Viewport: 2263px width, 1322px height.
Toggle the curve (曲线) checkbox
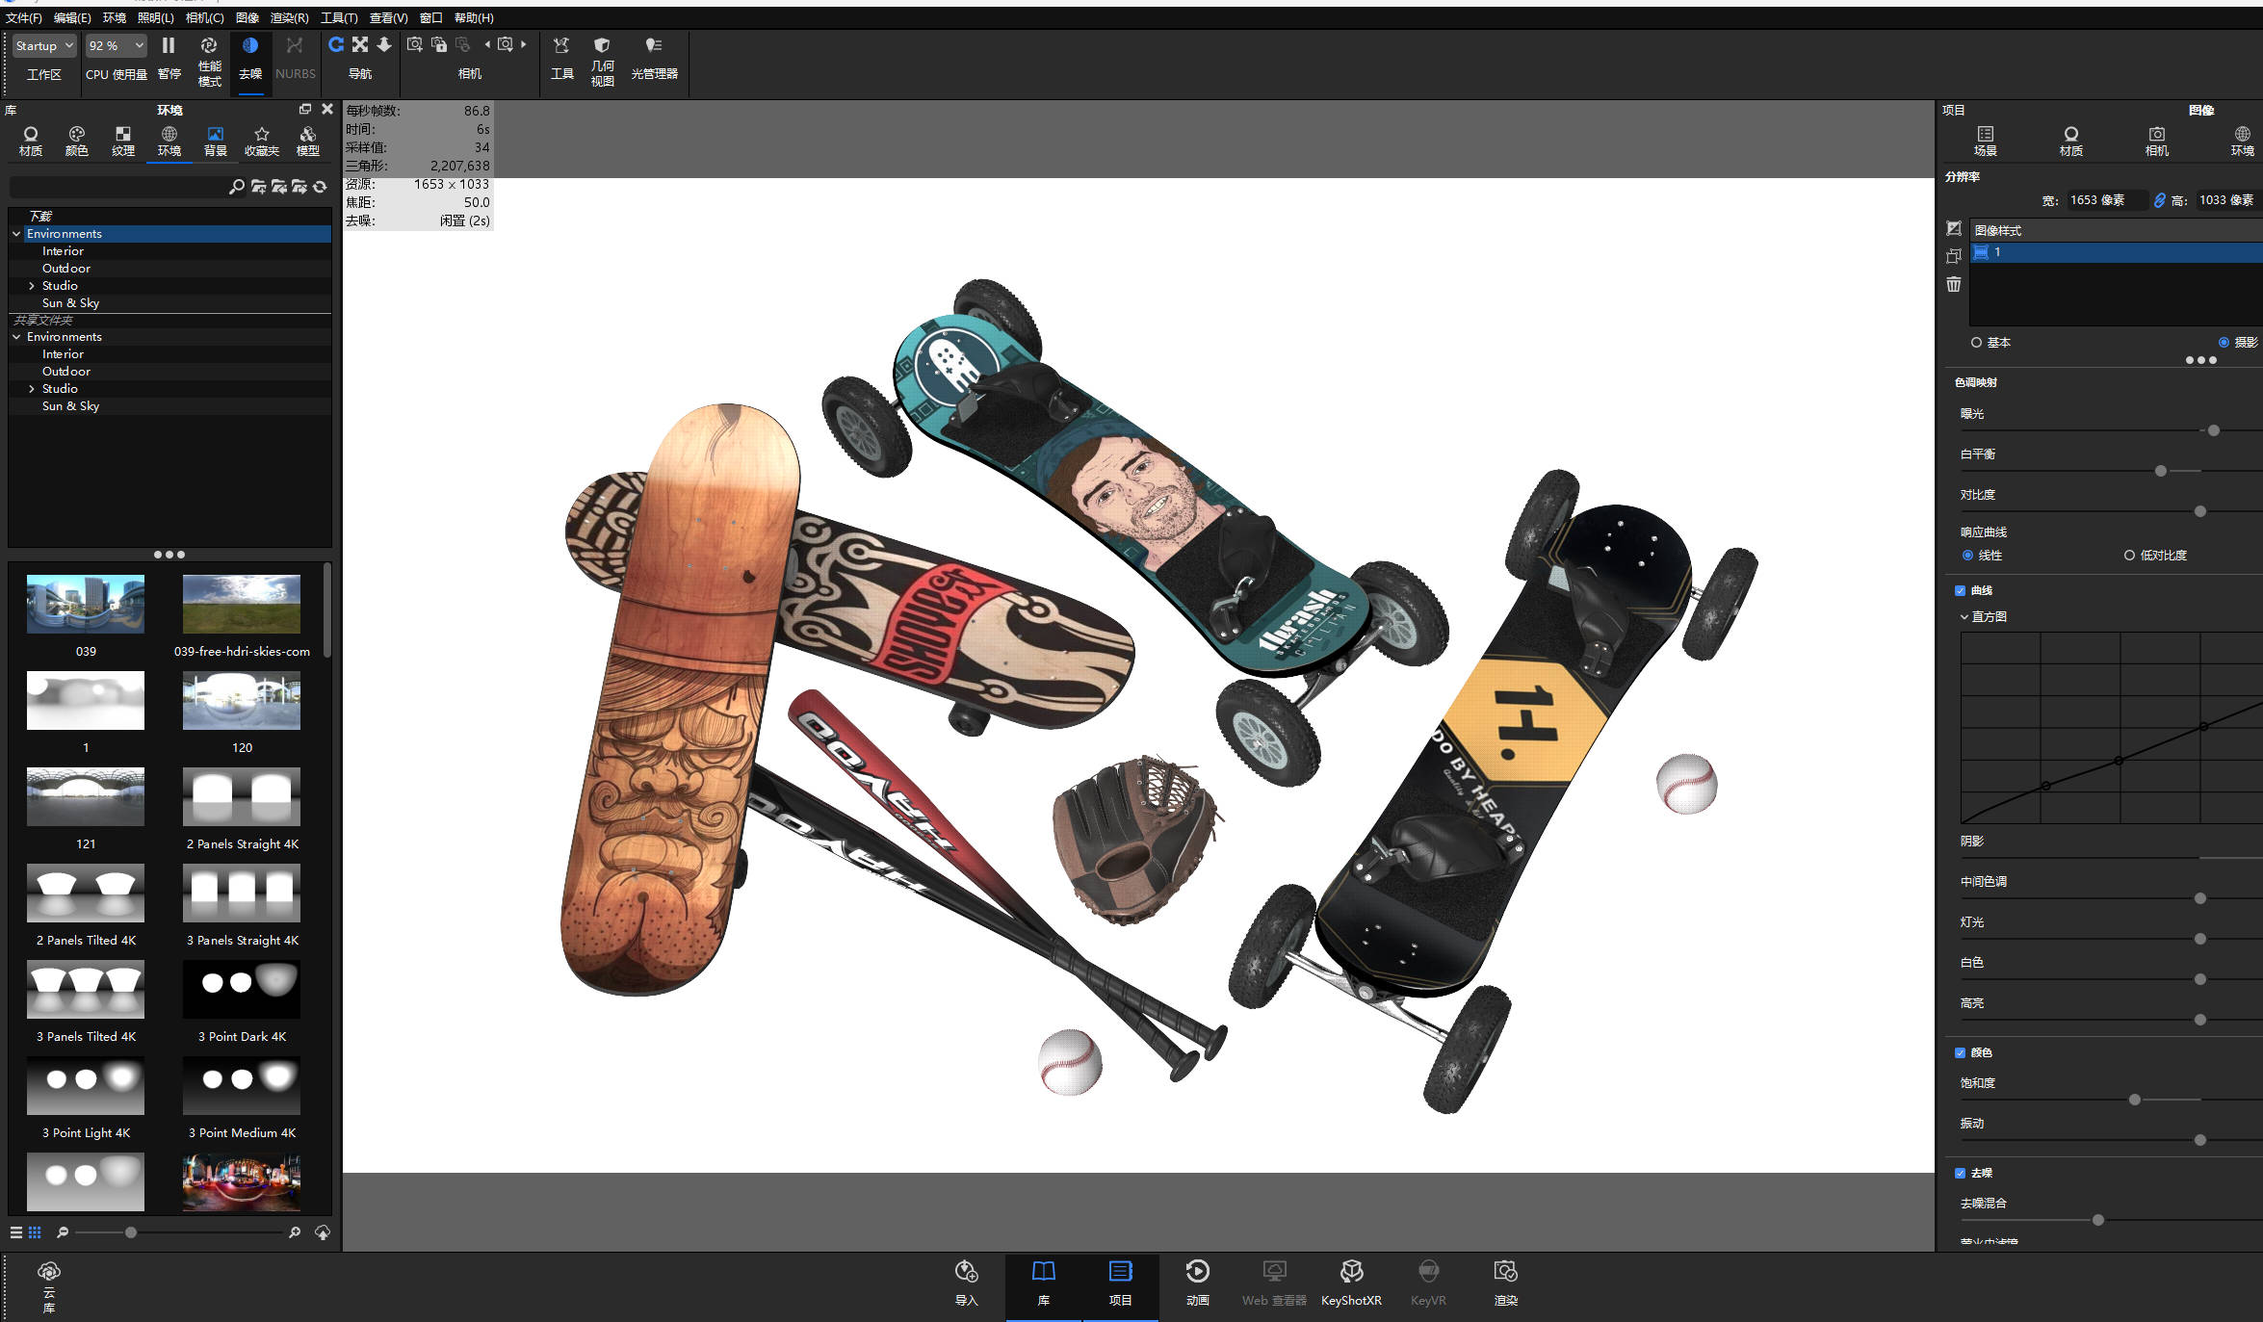tap(1960, 591)
